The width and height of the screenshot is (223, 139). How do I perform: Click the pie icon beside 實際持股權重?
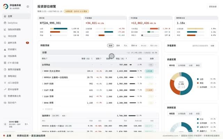tap(5, 69)
